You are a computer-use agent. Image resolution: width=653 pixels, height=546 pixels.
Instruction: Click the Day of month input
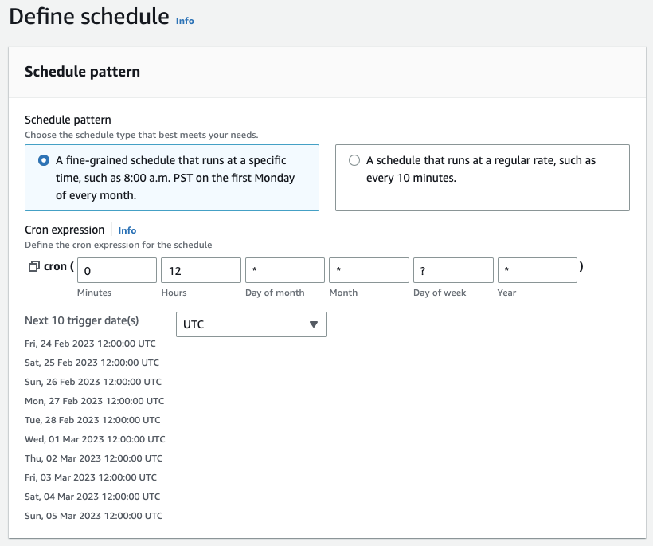pos(285,270)
